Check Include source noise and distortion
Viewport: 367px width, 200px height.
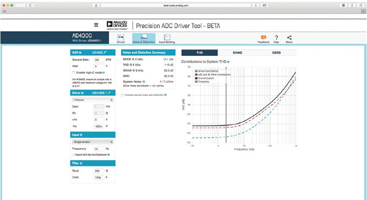pos(123,95)
